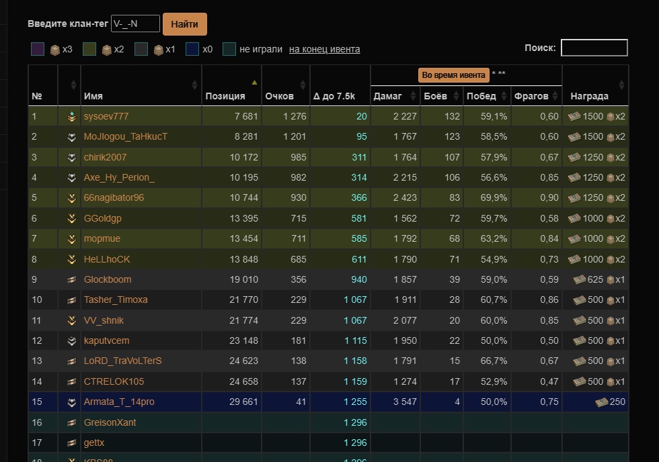Screen dimensions: 659x462
Task: Click the purple x3 legend swatch
Action: click(x=38, y=49)
